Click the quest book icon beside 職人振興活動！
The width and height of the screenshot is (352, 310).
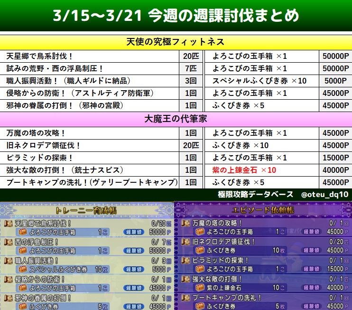tap(9, 261)
